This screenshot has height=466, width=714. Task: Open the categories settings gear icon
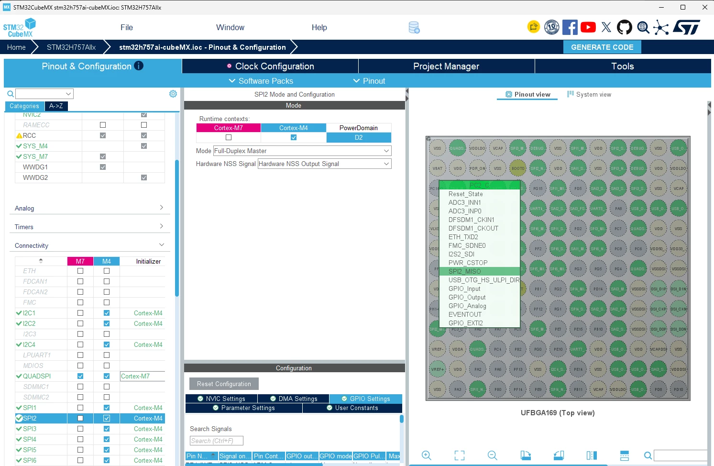(173, 94)
